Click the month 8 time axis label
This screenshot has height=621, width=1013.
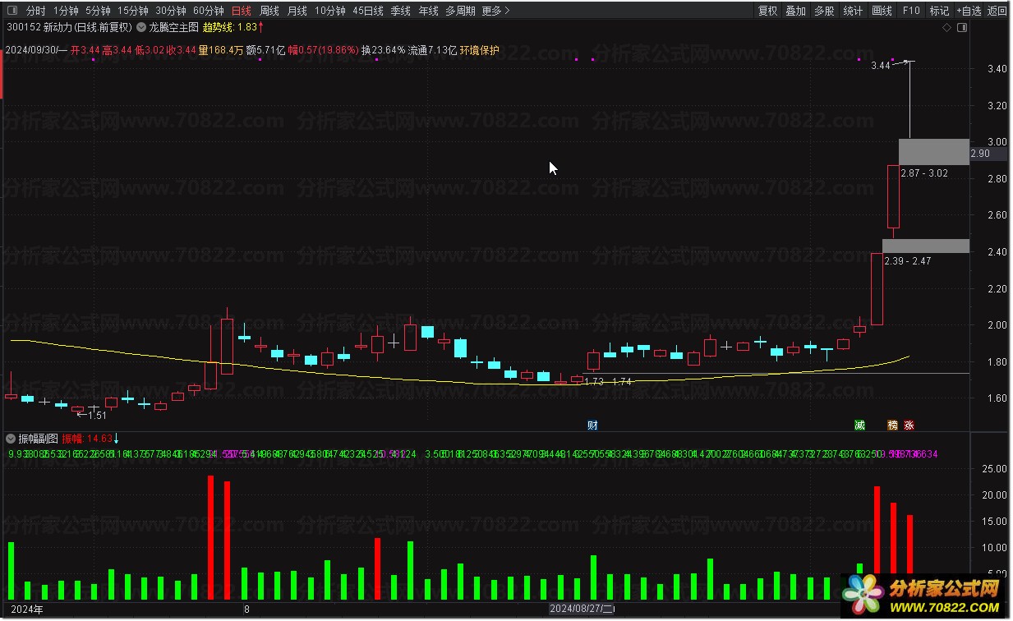(x=246, y=609)
